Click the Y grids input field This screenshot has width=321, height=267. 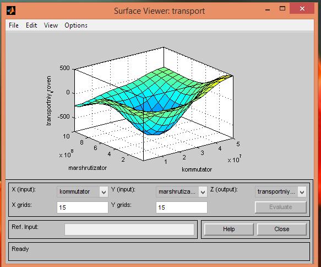point(181,207)
